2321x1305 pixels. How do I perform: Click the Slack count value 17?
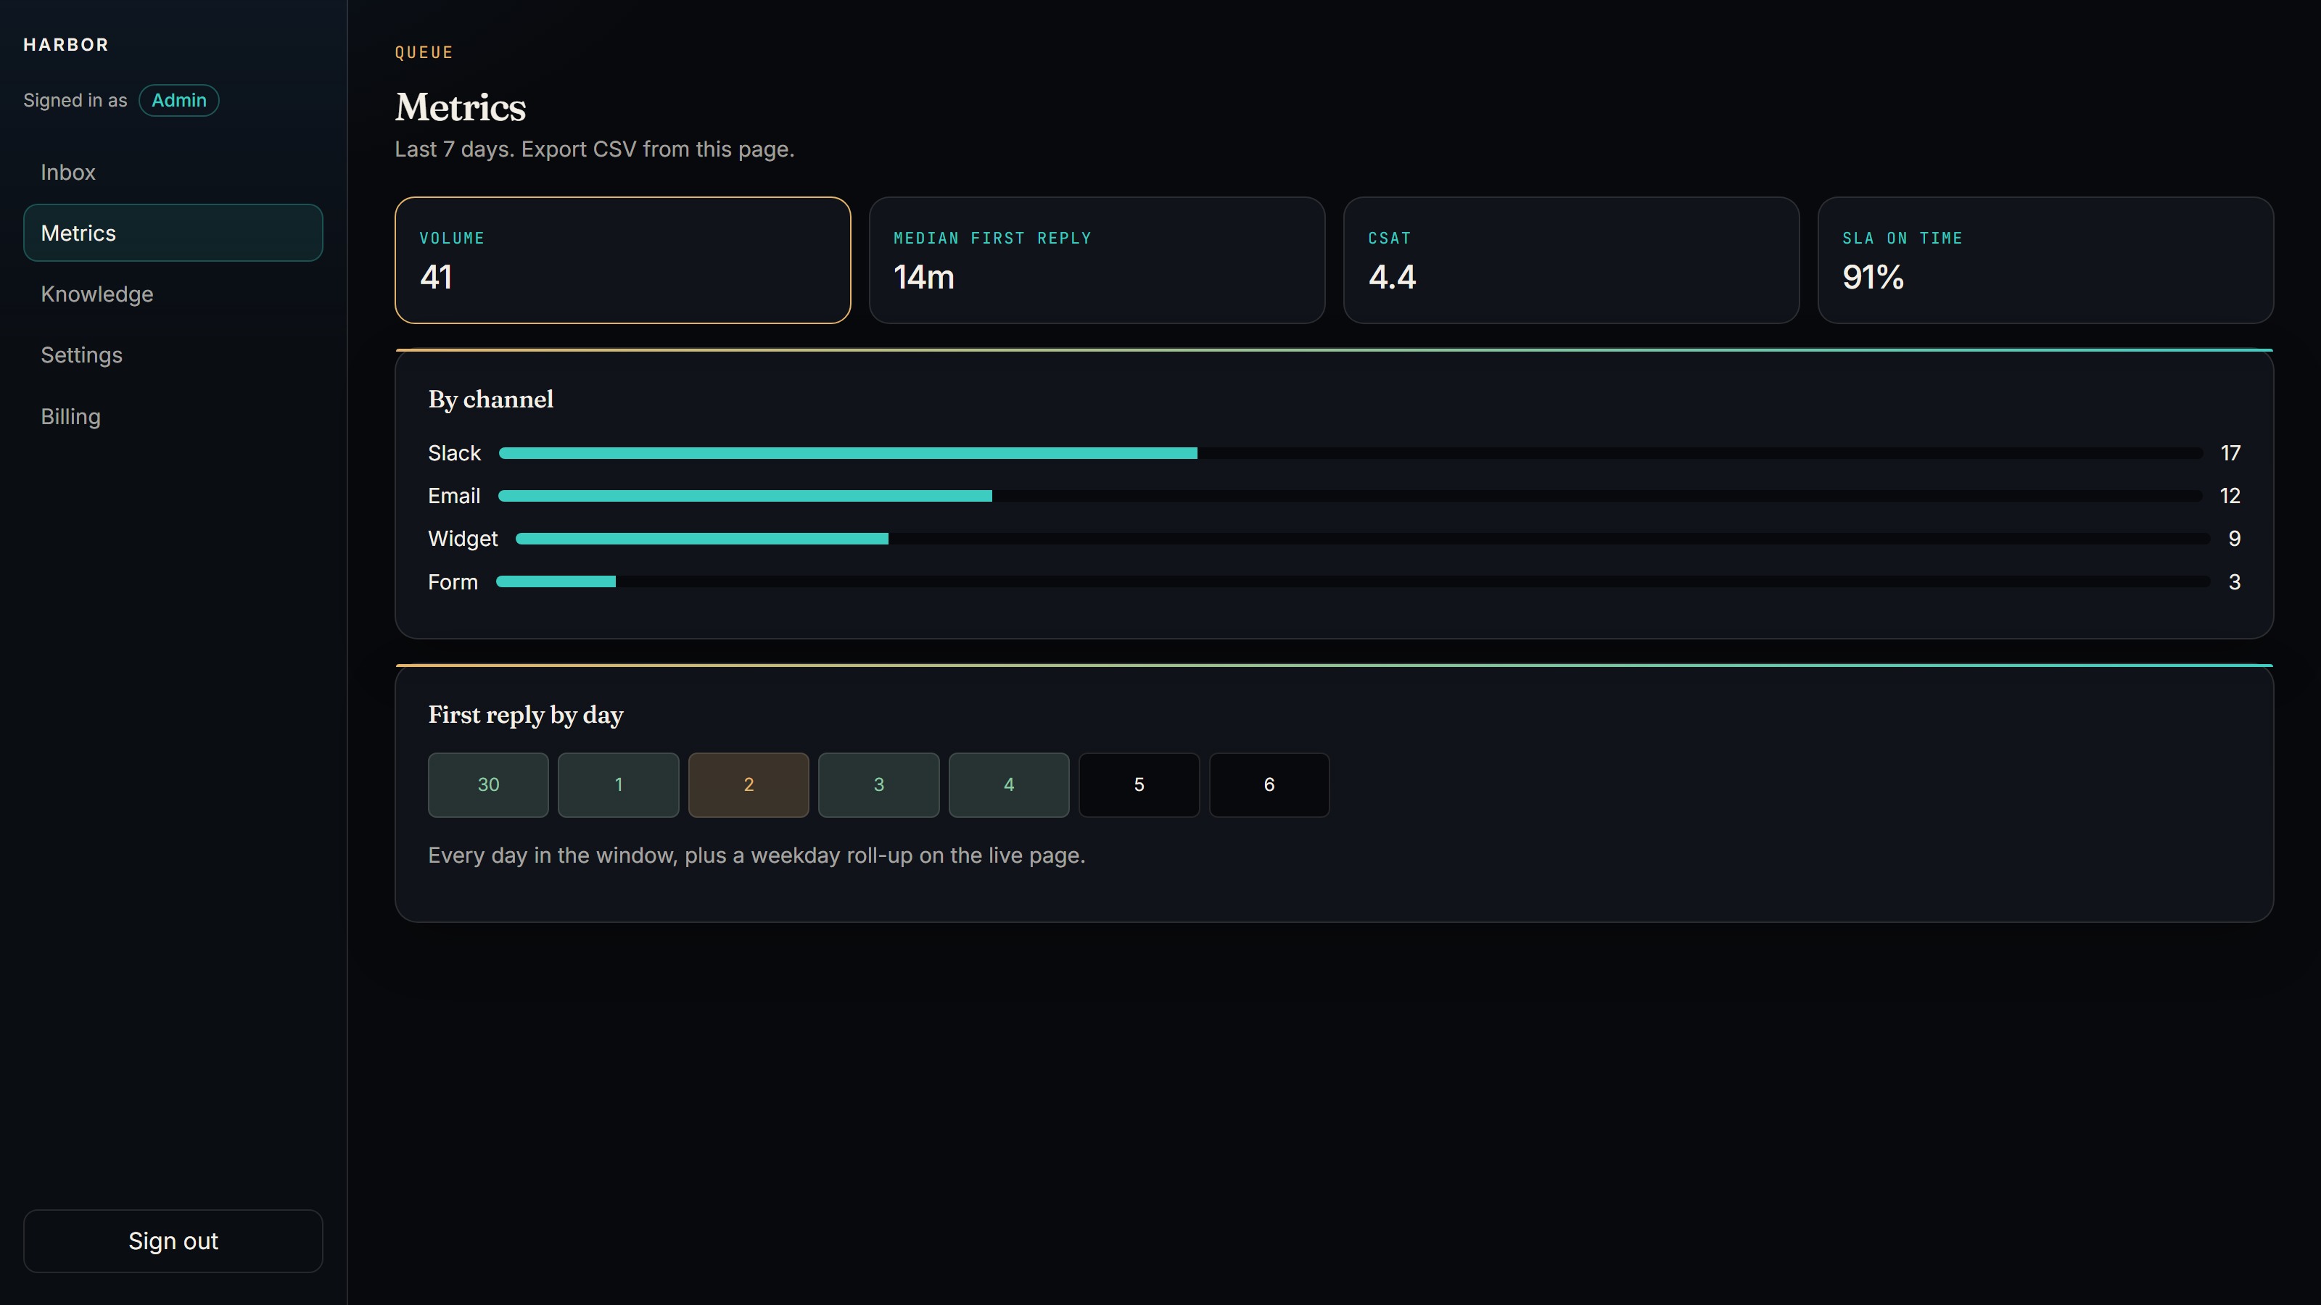pos(2230,453)
